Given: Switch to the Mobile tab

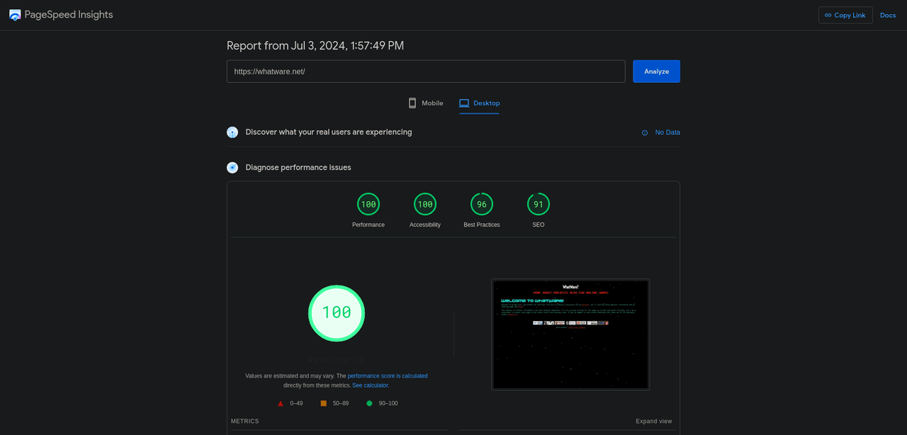Looking at the screenshot, I should pos(426,103).
